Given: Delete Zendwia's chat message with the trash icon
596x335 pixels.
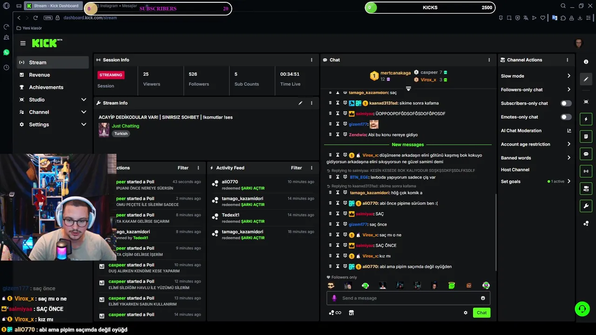Looking at the screenshot, I should click(330, 134).
